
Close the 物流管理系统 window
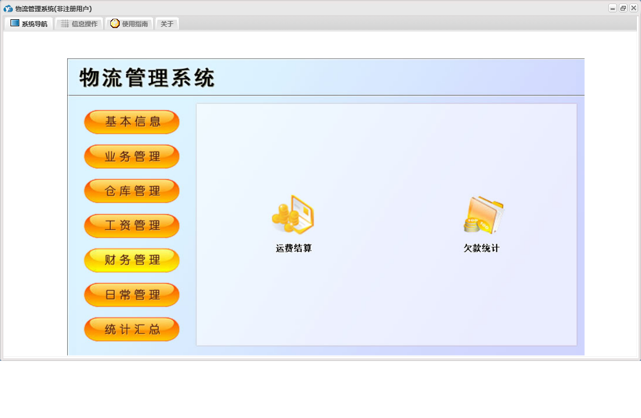tap(633, 8)
